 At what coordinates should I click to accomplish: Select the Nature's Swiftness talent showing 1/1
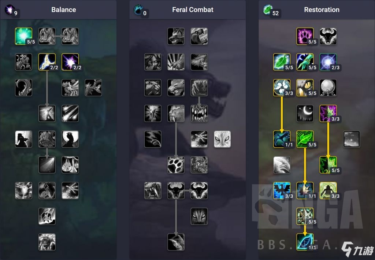[x=282, y=139]
